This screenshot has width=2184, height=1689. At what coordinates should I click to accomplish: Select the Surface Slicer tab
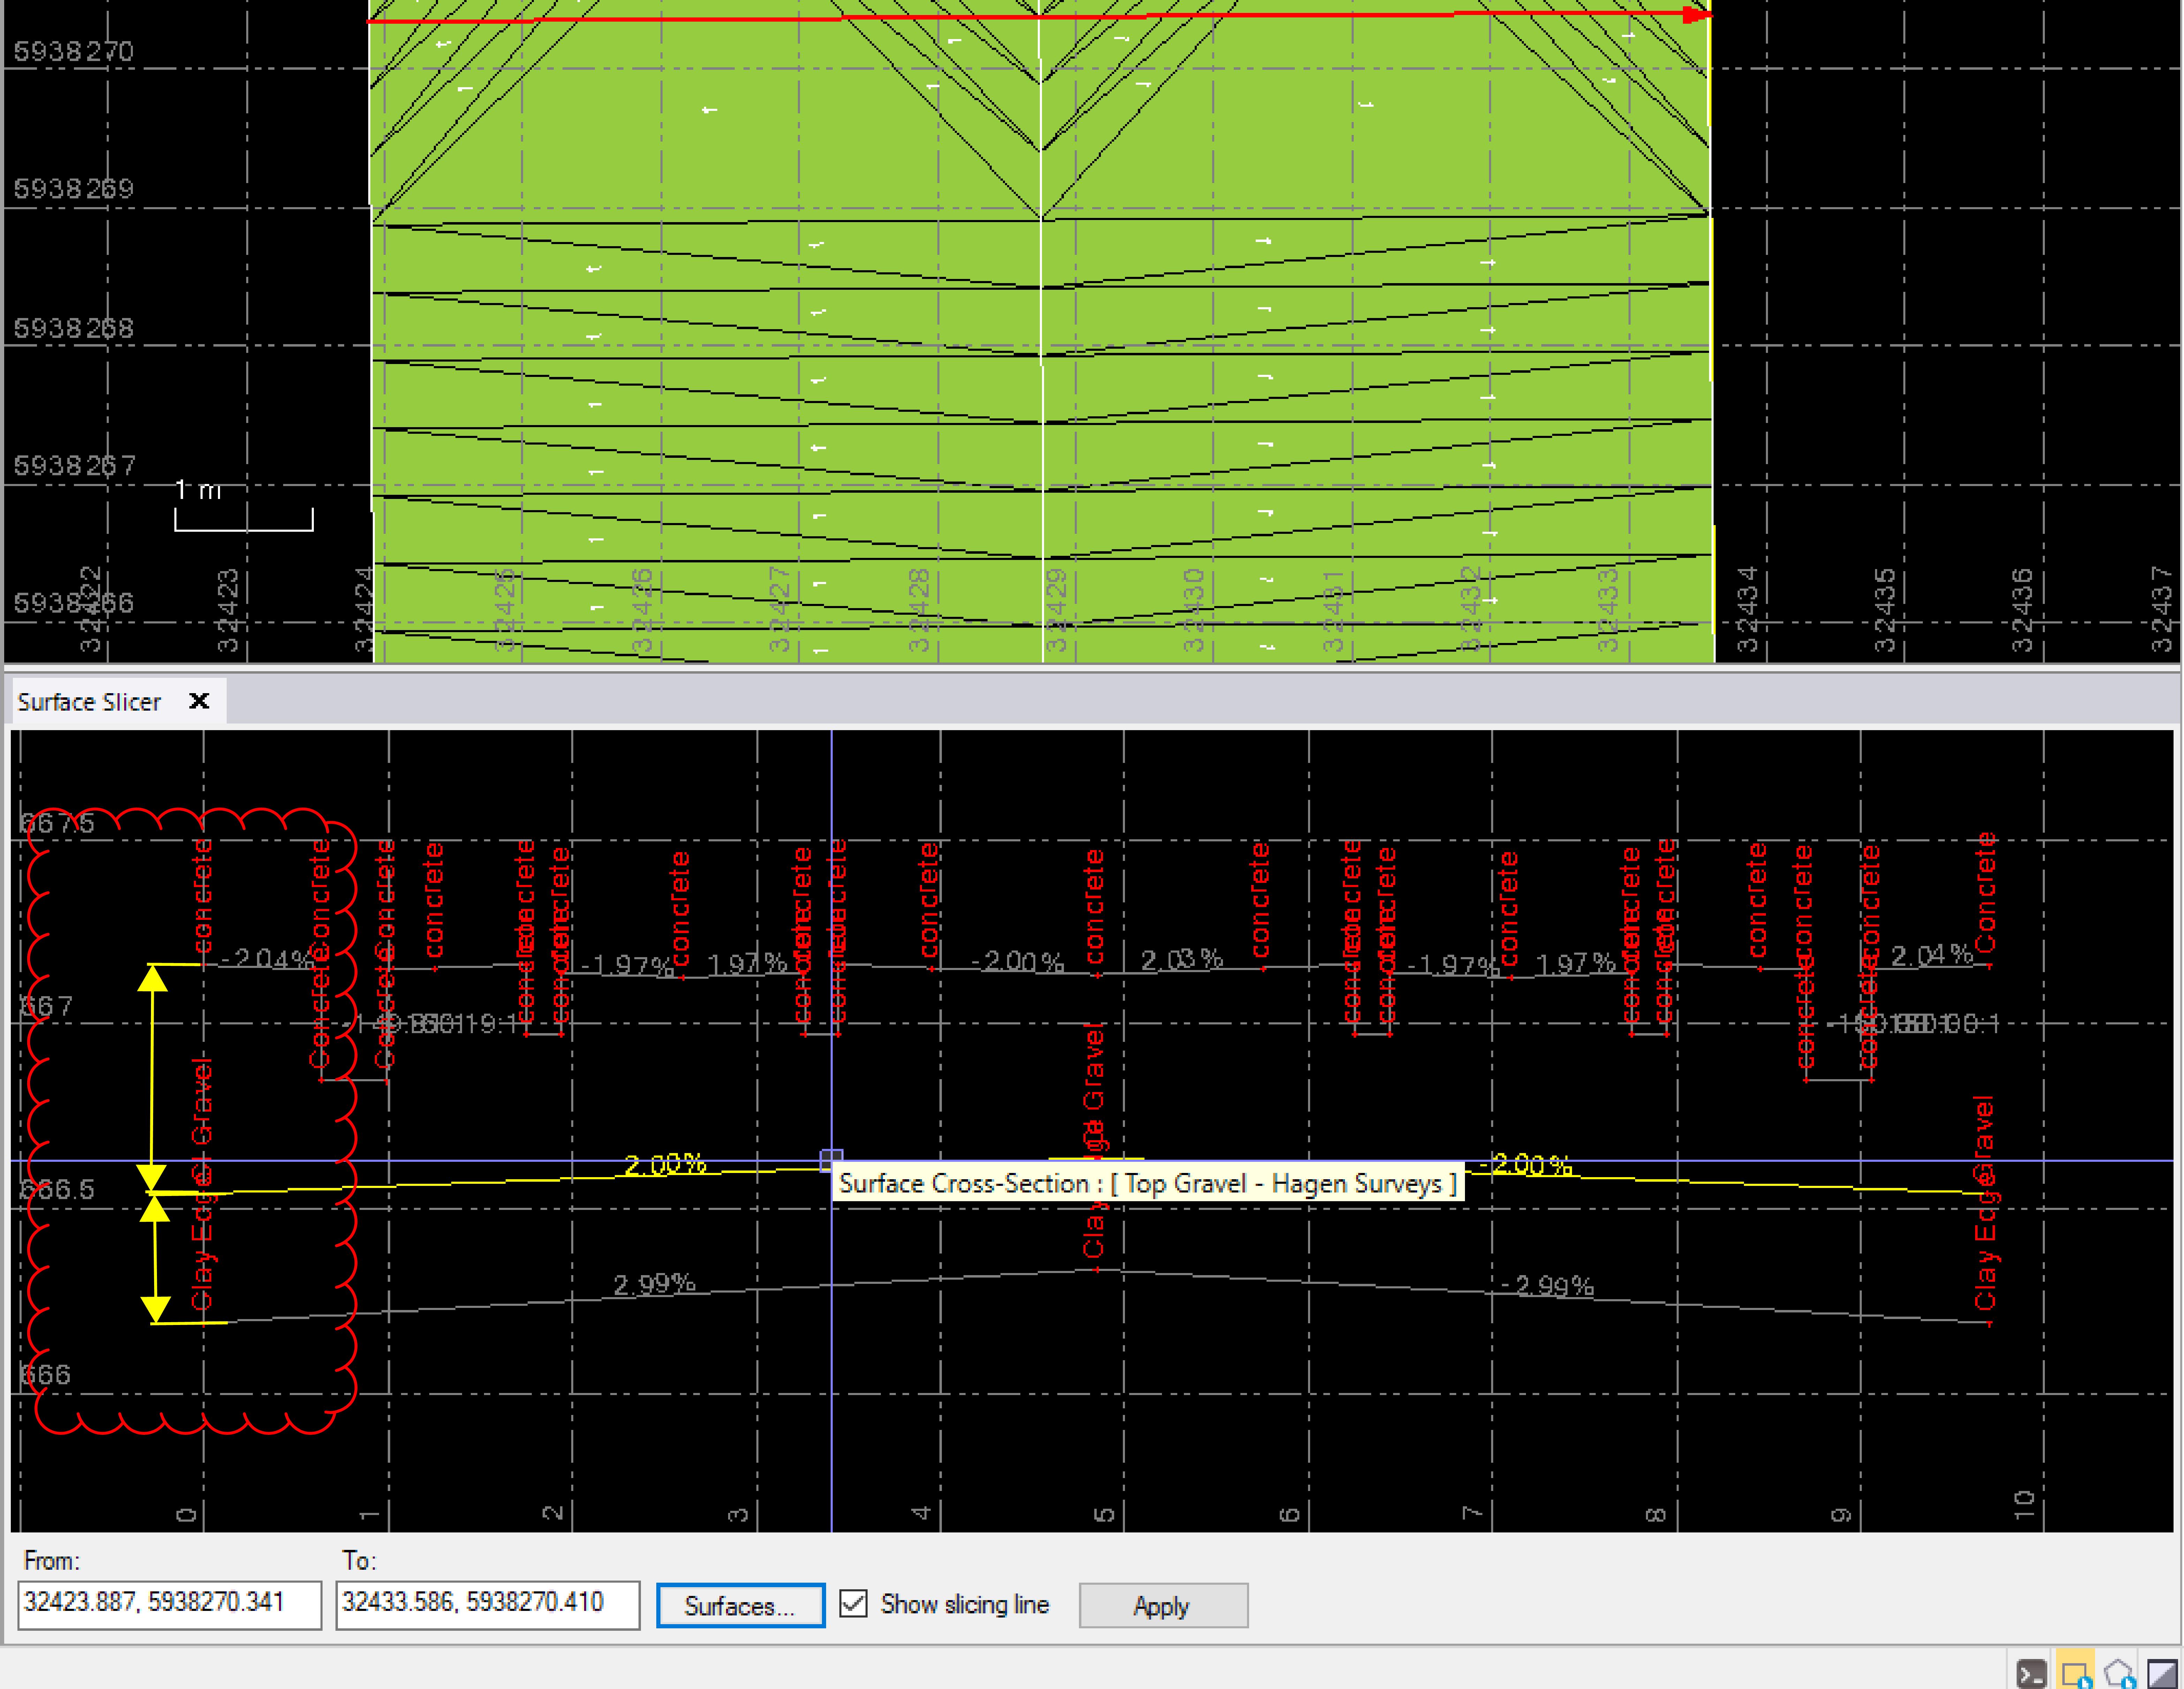(x=90, y=701)
